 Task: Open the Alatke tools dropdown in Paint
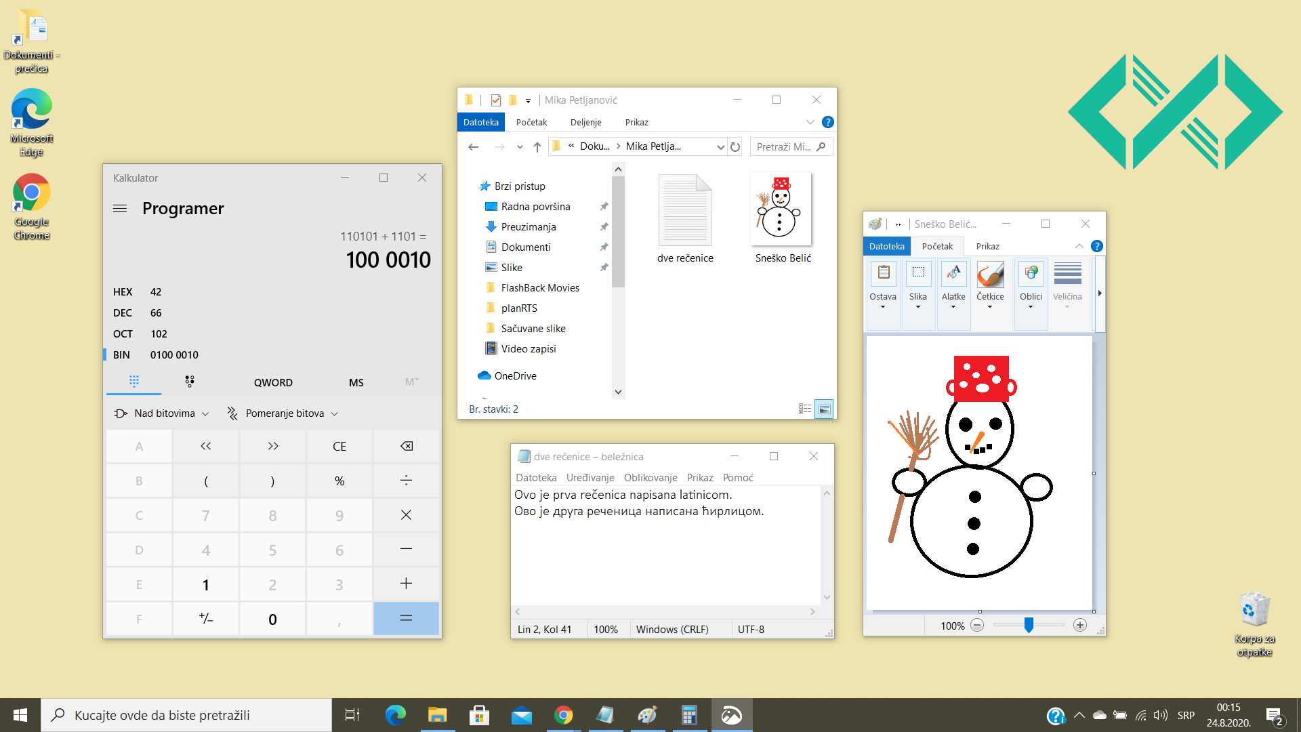pos(953,285)
